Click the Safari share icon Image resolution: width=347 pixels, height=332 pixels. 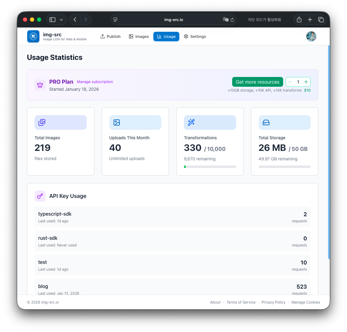pos(299,20)
